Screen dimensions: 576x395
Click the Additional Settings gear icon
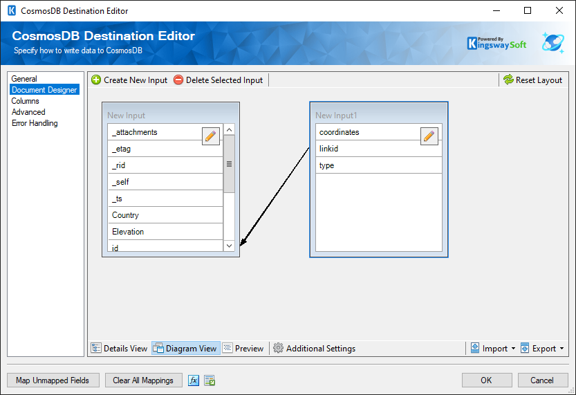point(278,348)
